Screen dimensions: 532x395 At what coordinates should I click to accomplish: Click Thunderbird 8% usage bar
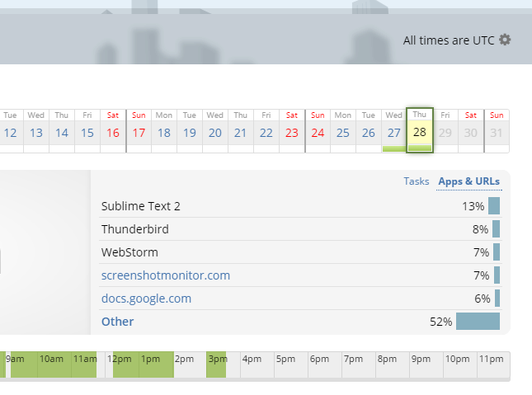point(496,229)
